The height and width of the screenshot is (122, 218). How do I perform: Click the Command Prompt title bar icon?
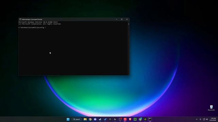[x=20, y=19]
